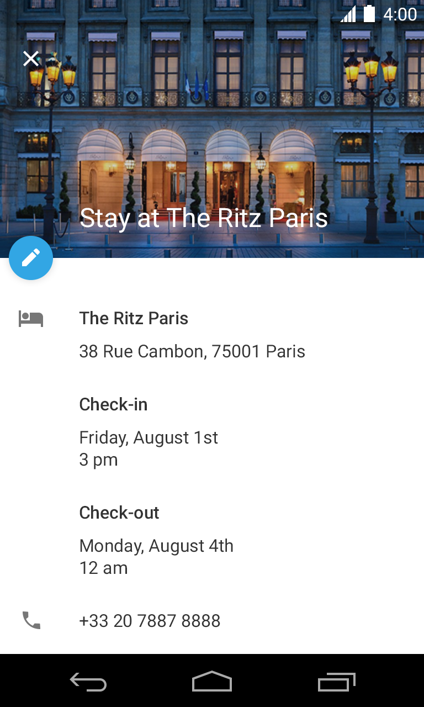
Task: Tap the signal strength status icon
Action: (348, 14)
